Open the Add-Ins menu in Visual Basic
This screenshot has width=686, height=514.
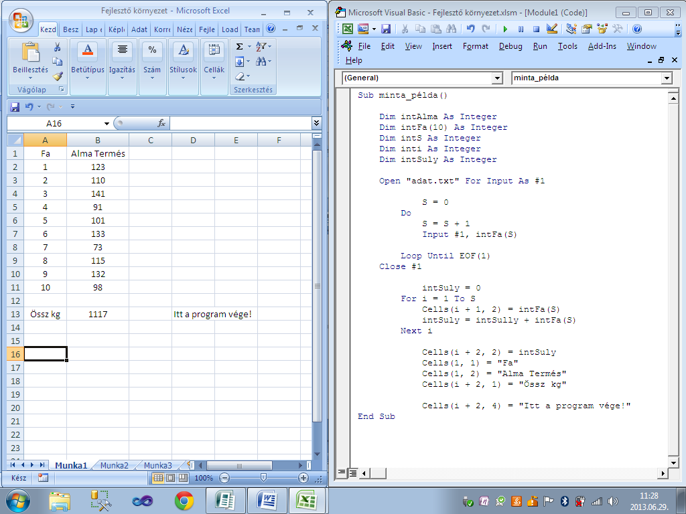(x=602, y=46)
